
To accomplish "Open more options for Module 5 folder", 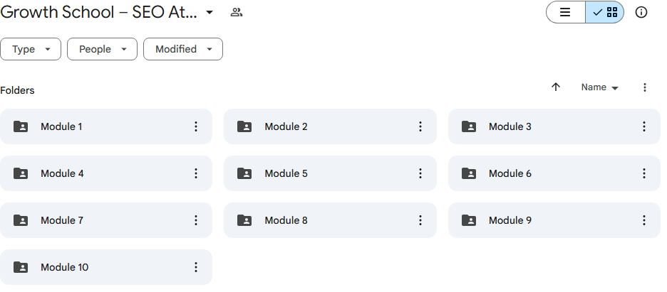I will click(x=420, y=173).
